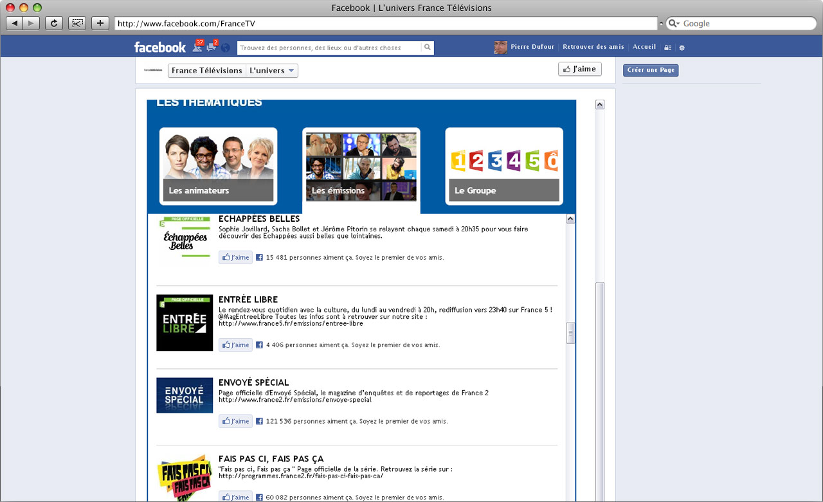Screen dimensions: 823x502
Task: Open the Fais pas ci fais pas ça thumbnail
Action: [185, 478]
